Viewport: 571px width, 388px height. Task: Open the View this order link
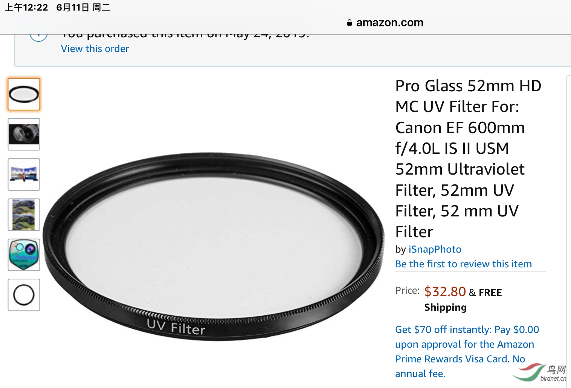[95, 49]
